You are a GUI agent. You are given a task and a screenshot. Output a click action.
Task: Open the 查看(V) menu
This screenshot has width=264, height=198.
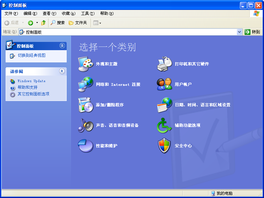click(49, 14)
